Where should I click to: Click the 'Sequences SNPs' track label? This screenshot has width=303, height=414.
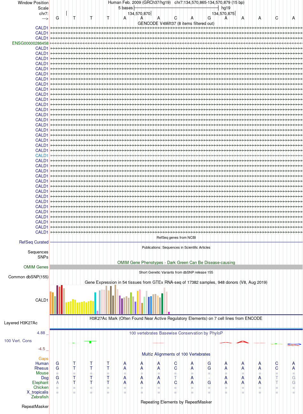[x=38, y=254]
